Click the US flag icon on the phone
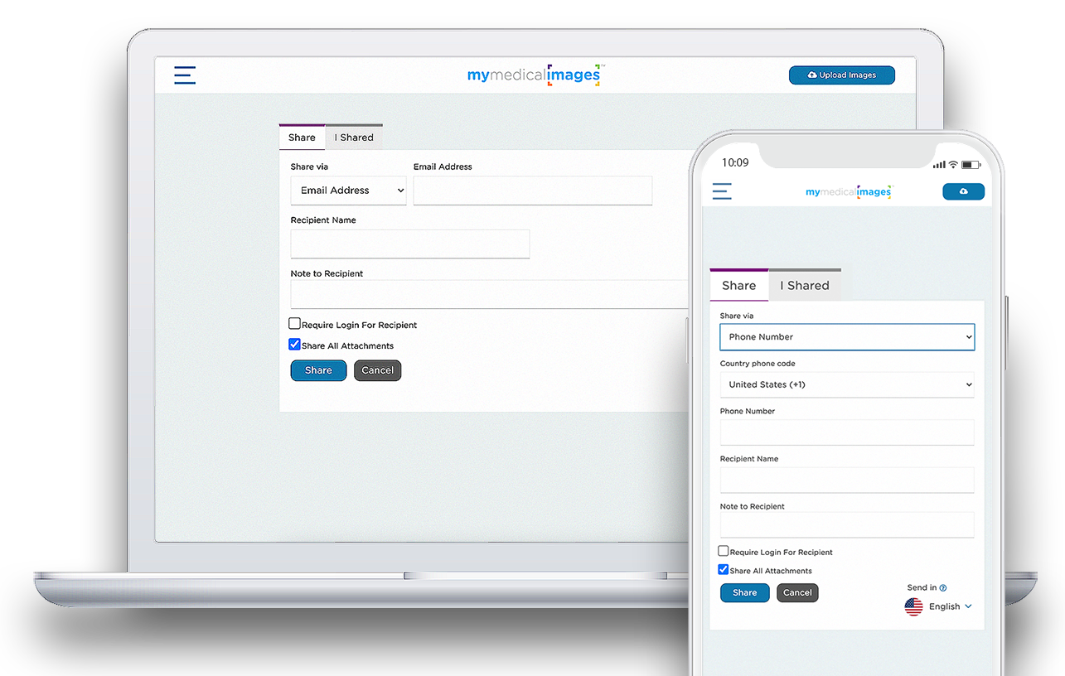 913,607
